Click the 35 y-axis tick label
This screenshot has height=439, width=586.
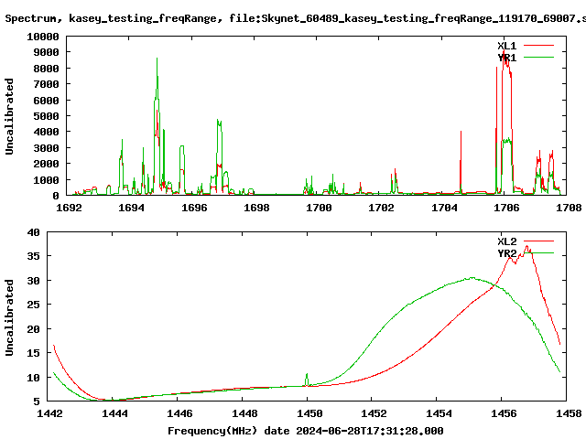point(33,256)
